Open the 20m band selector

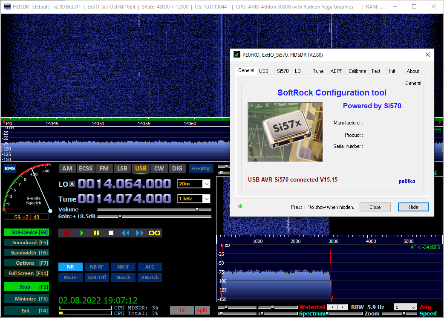point(194,183)
